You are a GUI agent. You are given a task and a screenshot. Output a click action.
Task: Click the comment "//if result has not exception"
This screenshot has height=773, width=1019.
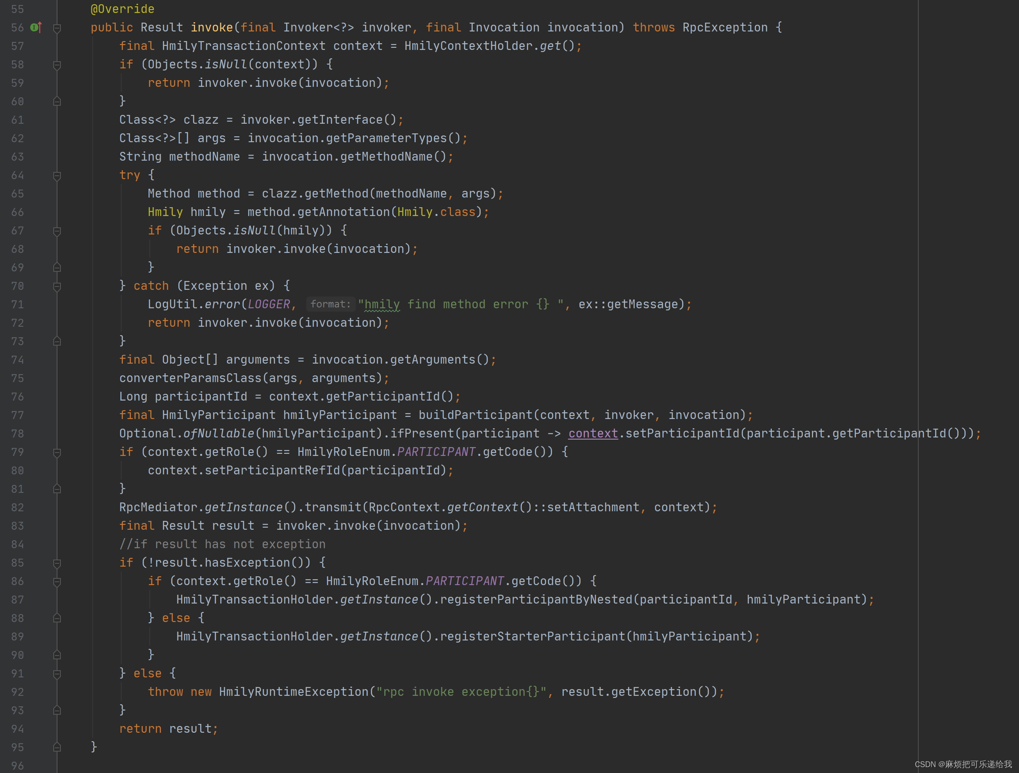click(x=222, y=544)
